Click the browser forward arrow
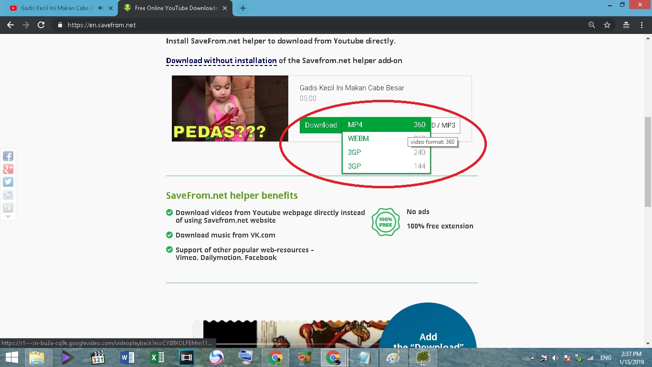Image resolution: width=652 pixels, height=367 pixels. [26, 25]
